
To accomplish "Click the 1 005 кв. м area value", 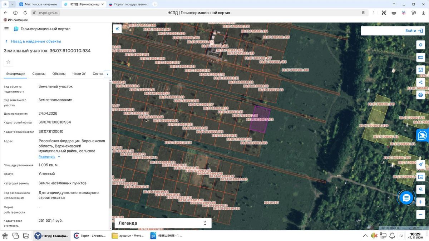I will (48, 165).
